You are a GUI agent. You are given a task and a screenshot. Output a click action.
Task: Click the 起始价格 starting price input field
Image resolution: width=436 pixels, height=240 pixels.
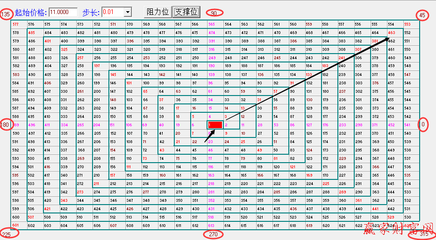pyautogui.click(x=63, y=12)
